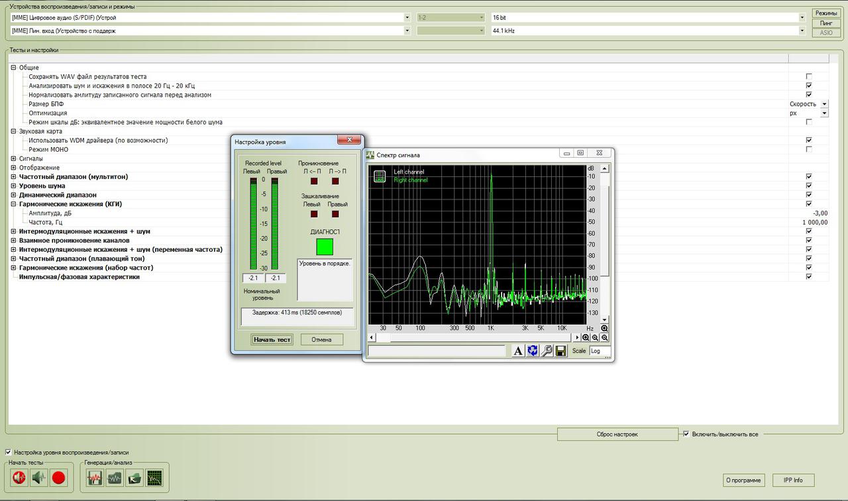Click the Начать тест button
This screenshot has width=848, height=501.
coord(272,339)
